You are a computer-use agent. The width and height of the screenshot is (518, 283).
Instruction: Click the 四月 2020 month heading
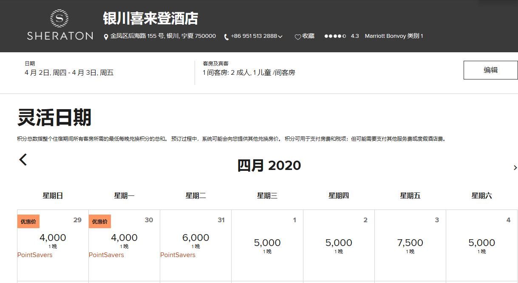[269, 165]
